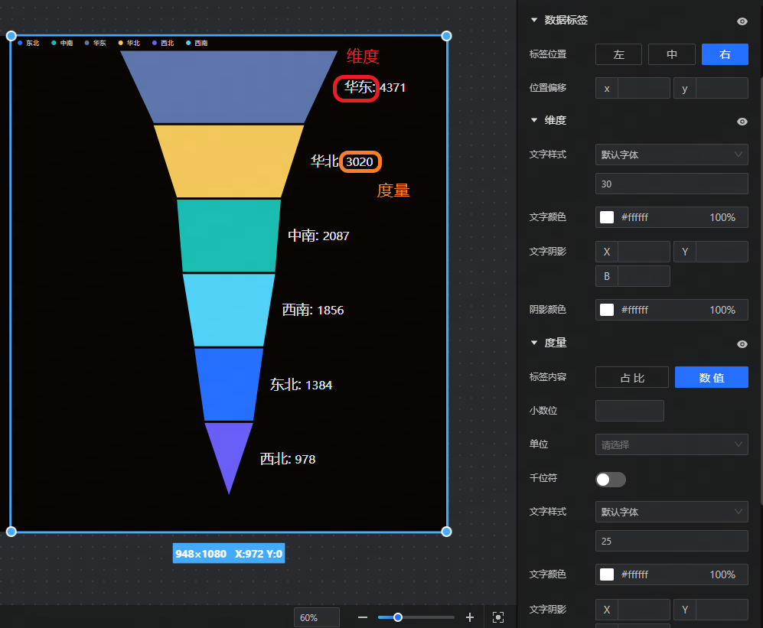The image size is (763, 628).
Task: Click the bottom-right resize handle of chart
Action: (x=446, y=532)
